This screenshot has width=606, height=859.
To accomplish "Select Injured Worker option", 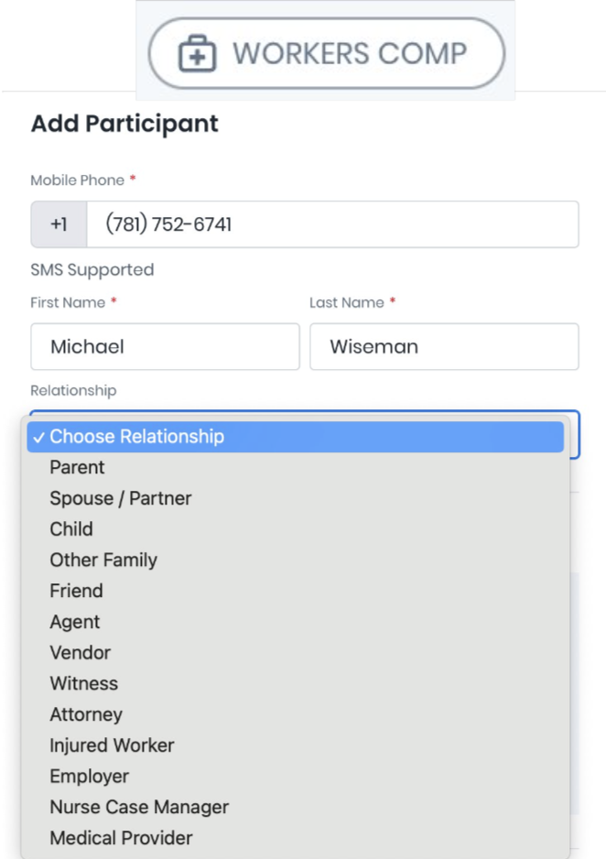I will pos(112,746).
